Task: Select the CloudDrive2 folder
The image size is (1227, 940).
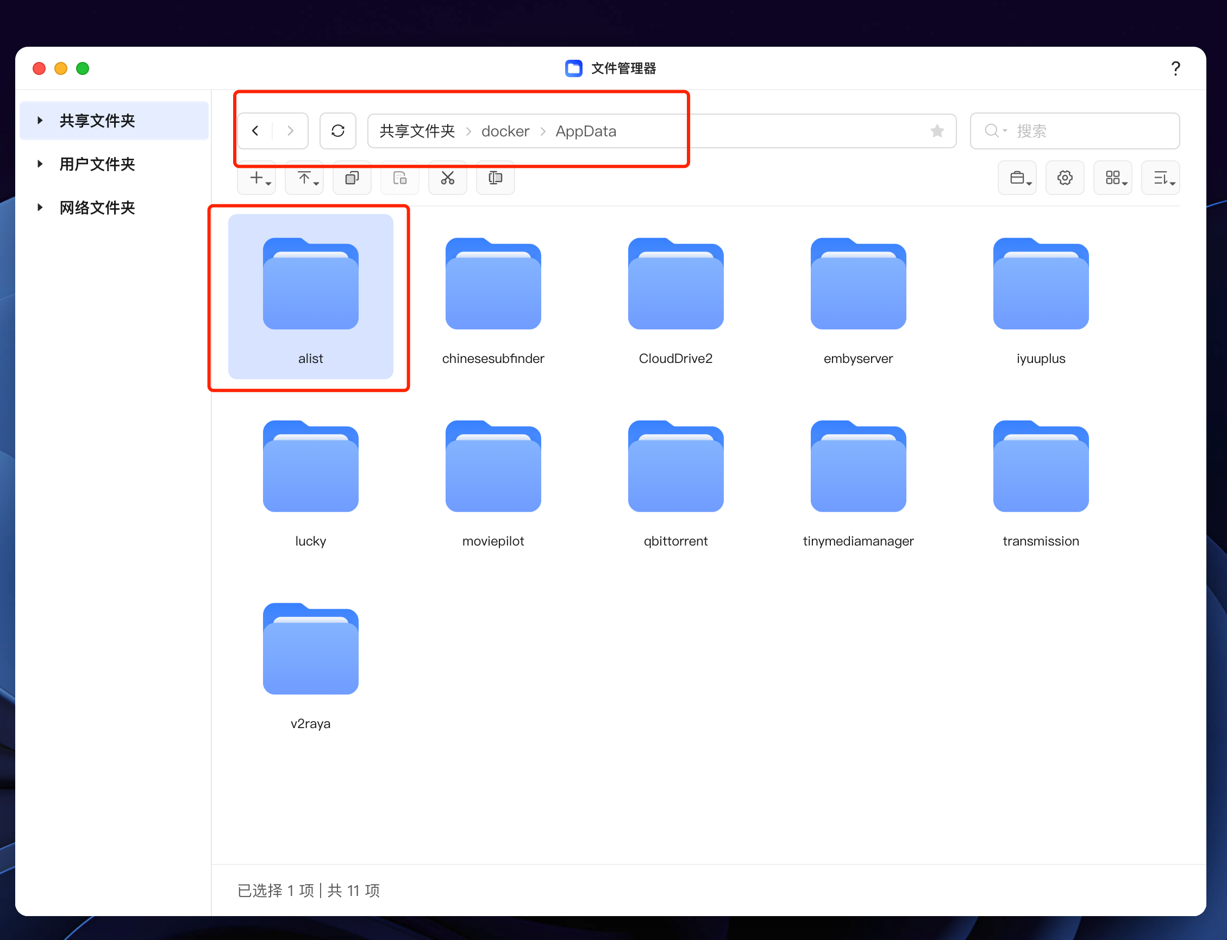Action: (676, 297)
